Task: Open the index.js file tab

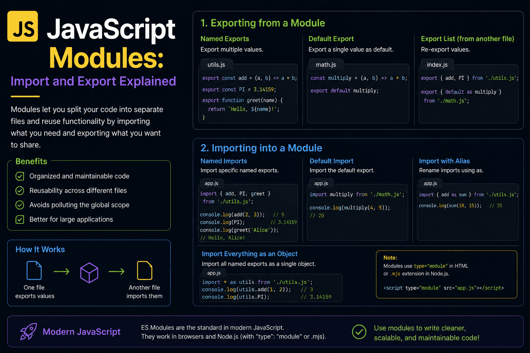Action: coord(437,65)
